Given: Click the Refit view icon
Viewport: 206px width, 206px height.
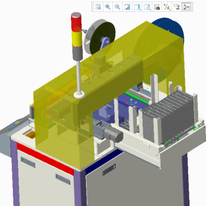Looking at the screenshot, I should pos(98,7).
